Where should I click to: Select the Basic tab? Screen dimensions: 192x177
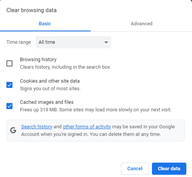(45, 24)
